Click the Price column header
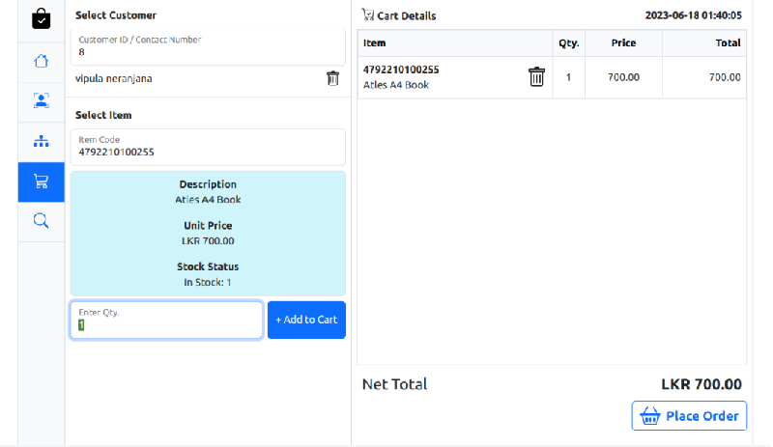 click(x=623, y=42)
